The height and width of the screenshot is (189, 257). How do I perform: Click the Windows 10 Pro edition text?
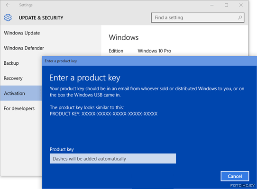[154, 51]
